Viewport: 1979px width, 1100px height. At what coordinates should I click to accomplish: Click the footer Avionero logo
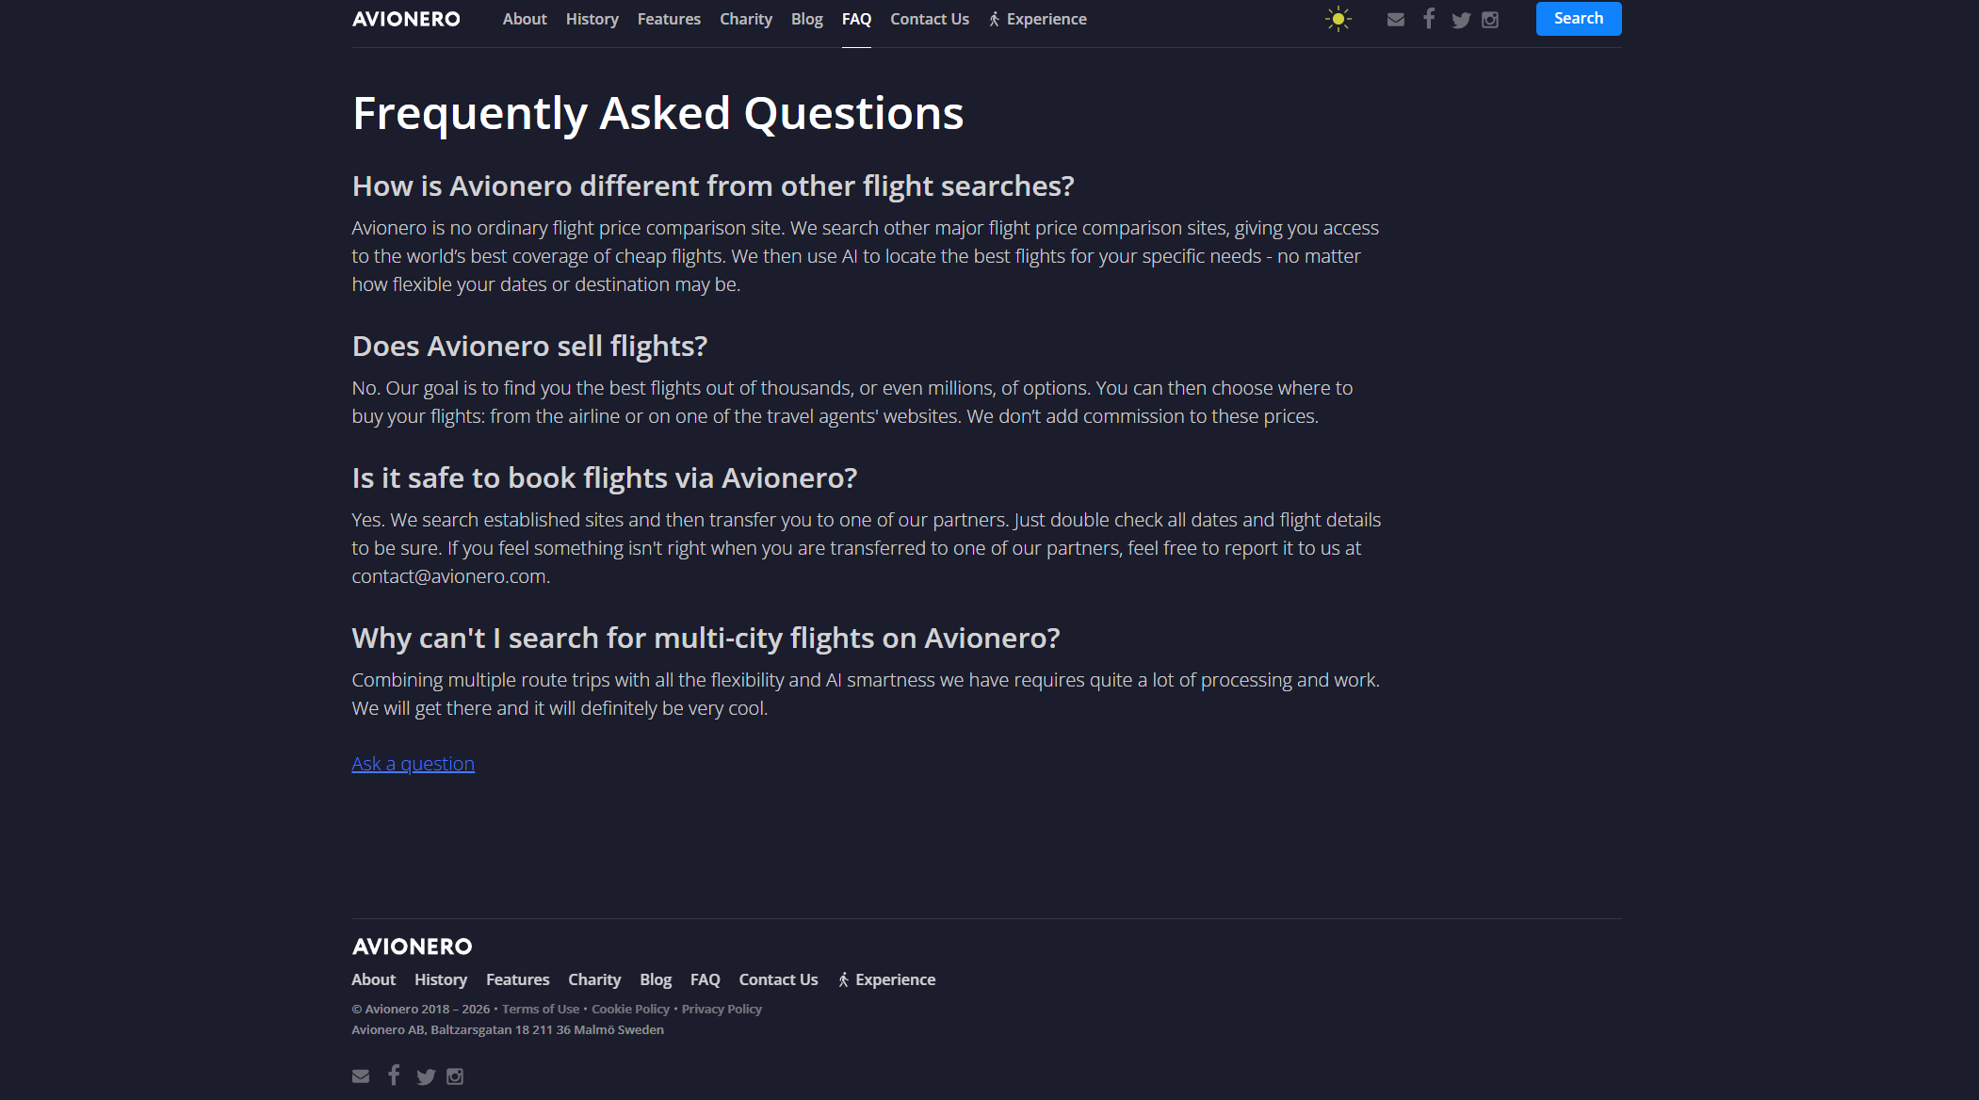point(412,946)
